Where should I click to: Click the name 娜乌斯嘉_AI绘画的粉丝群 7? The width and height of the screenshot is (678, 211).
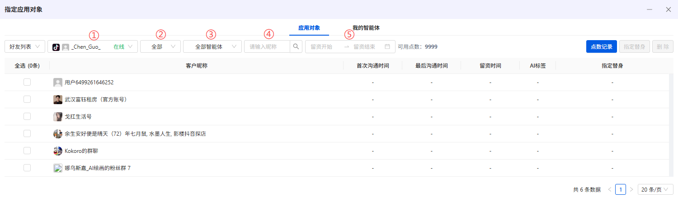98,168
